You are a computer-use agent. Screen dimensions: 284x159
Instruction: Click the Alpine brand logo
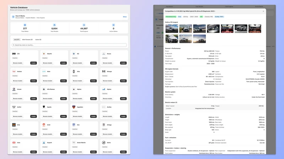[104, 89]
